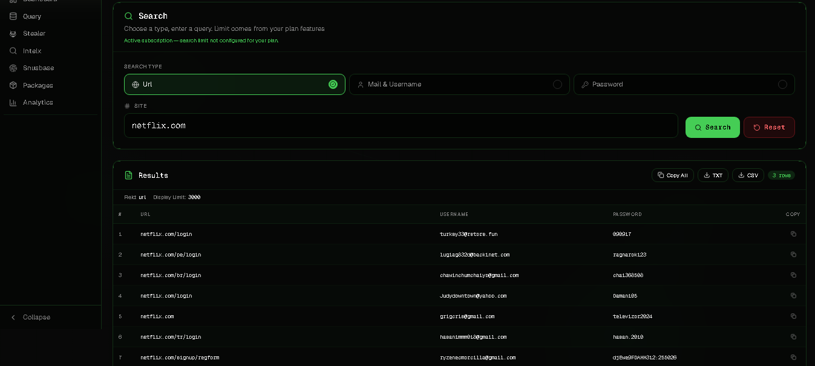Click the PASSWORD column header
This screenshot has width=815, height=366.
tap(627, 214)
